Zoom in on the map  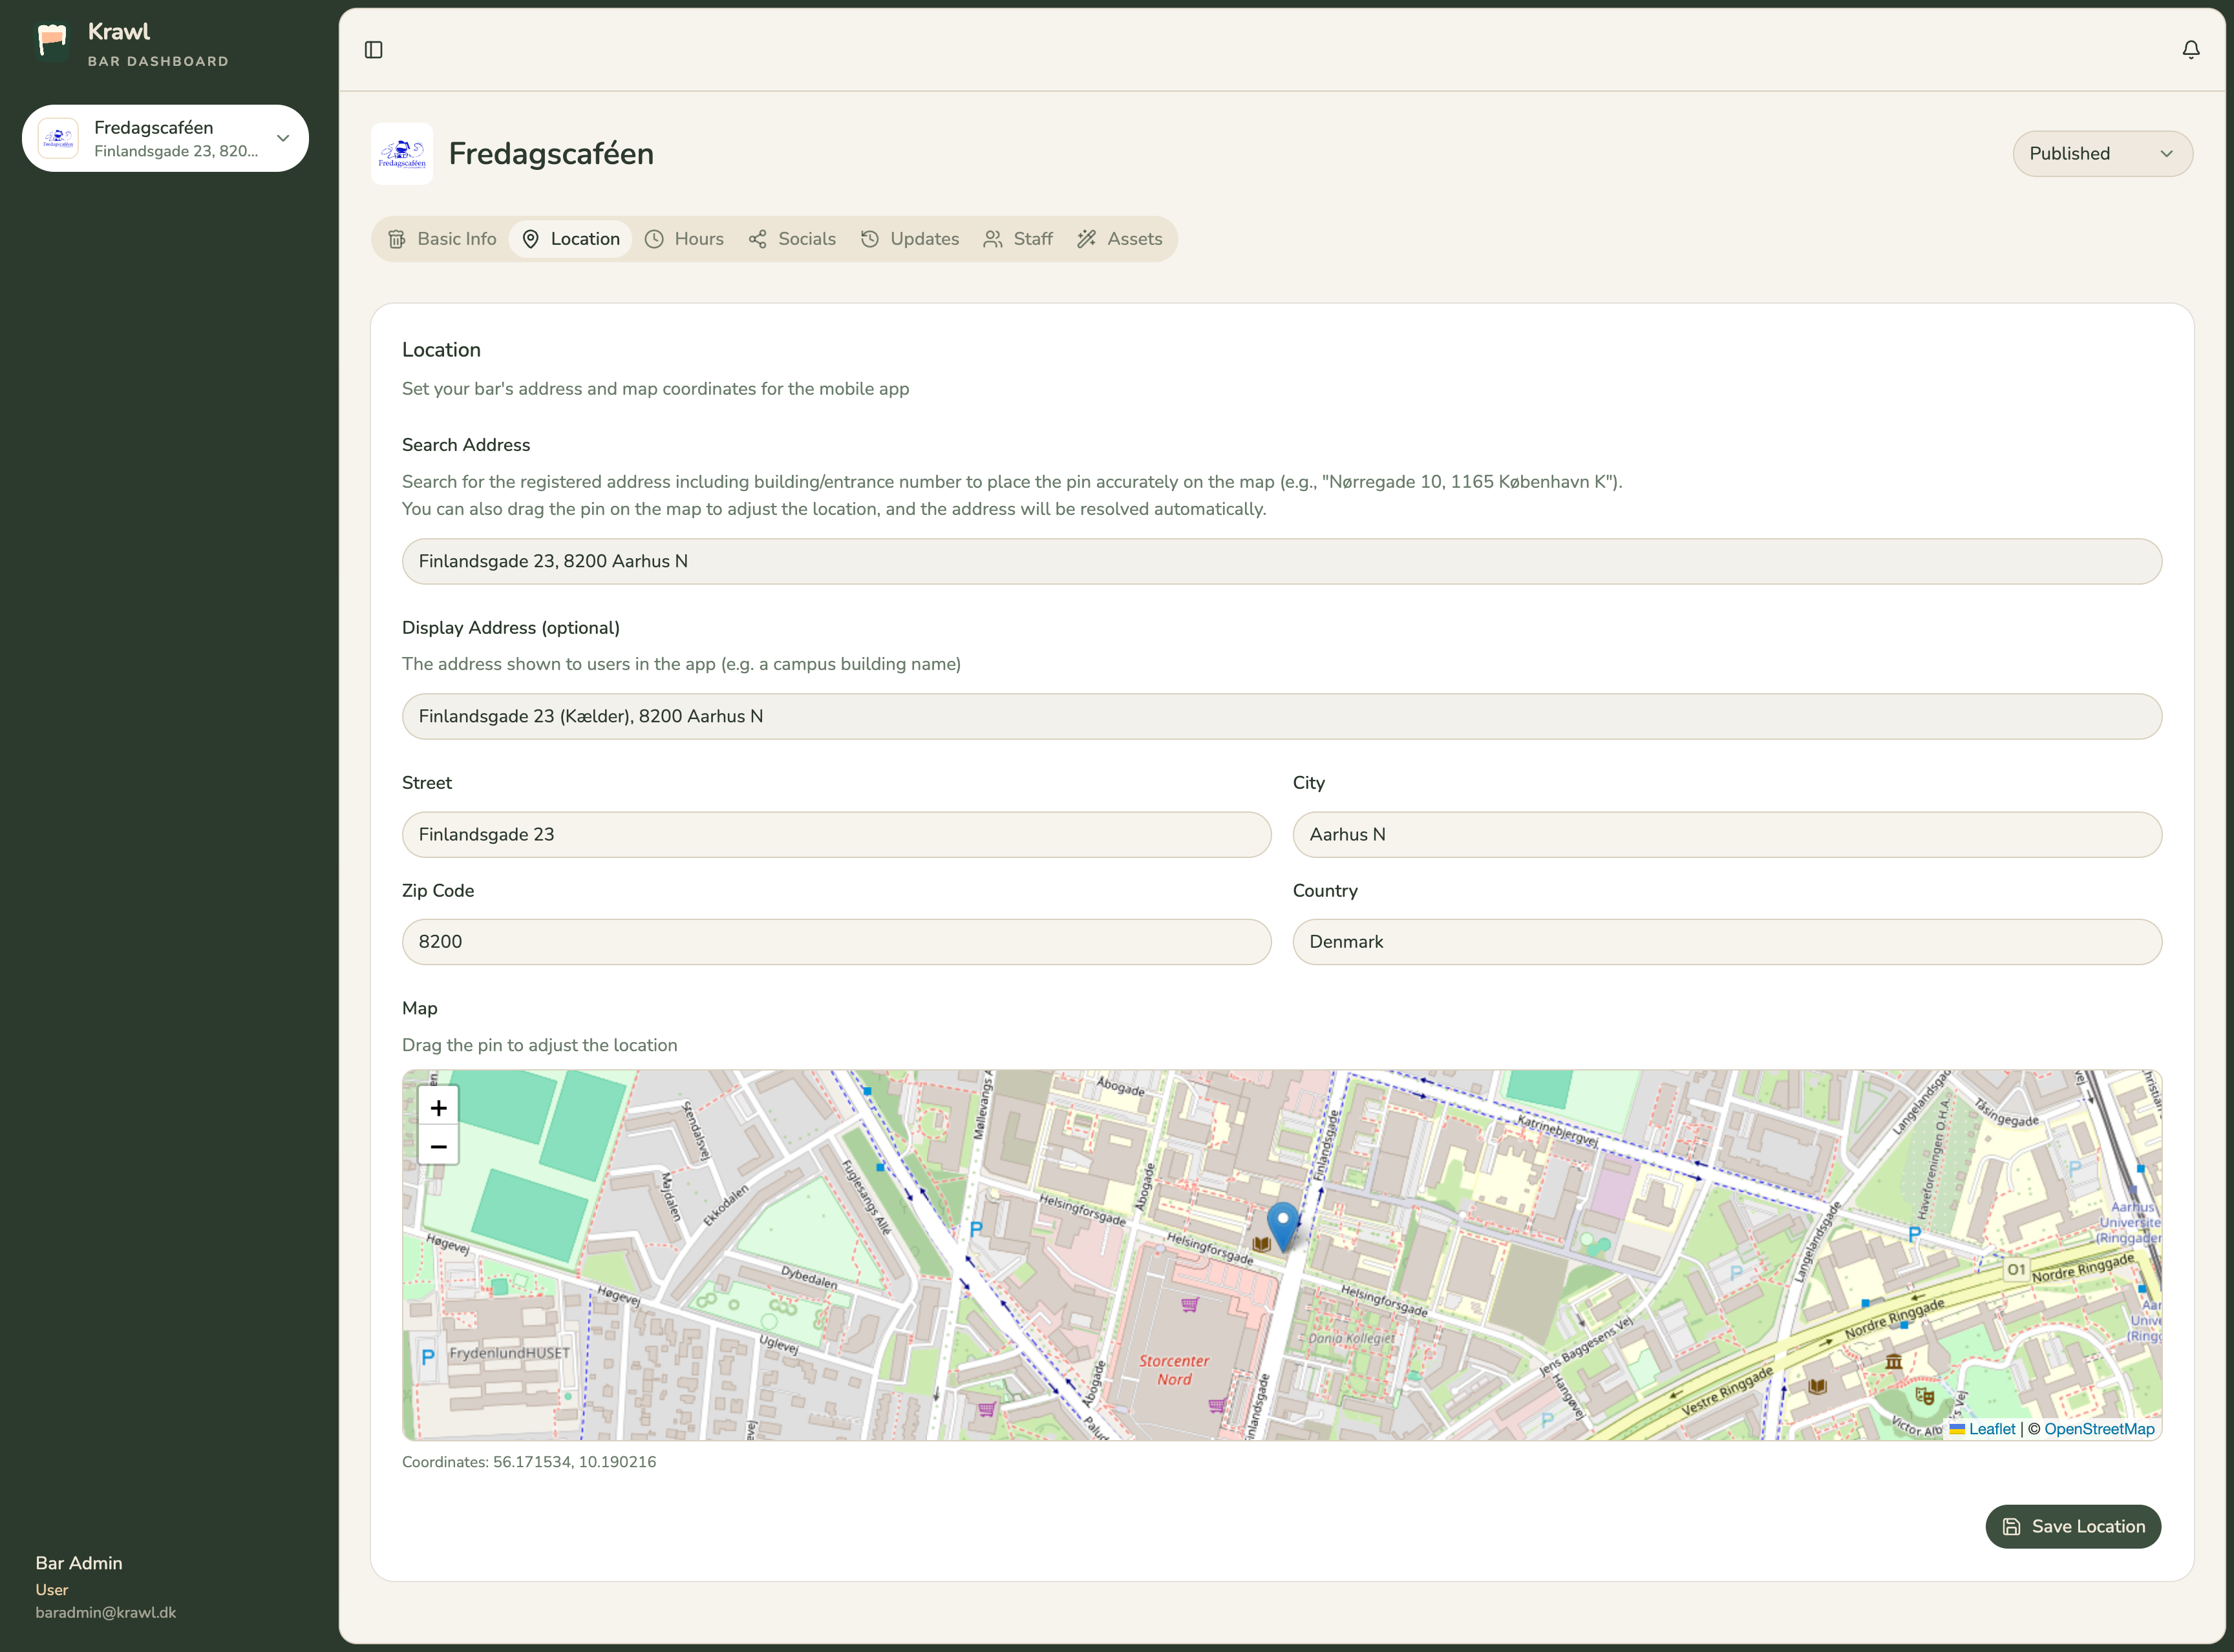point(438,1107)
